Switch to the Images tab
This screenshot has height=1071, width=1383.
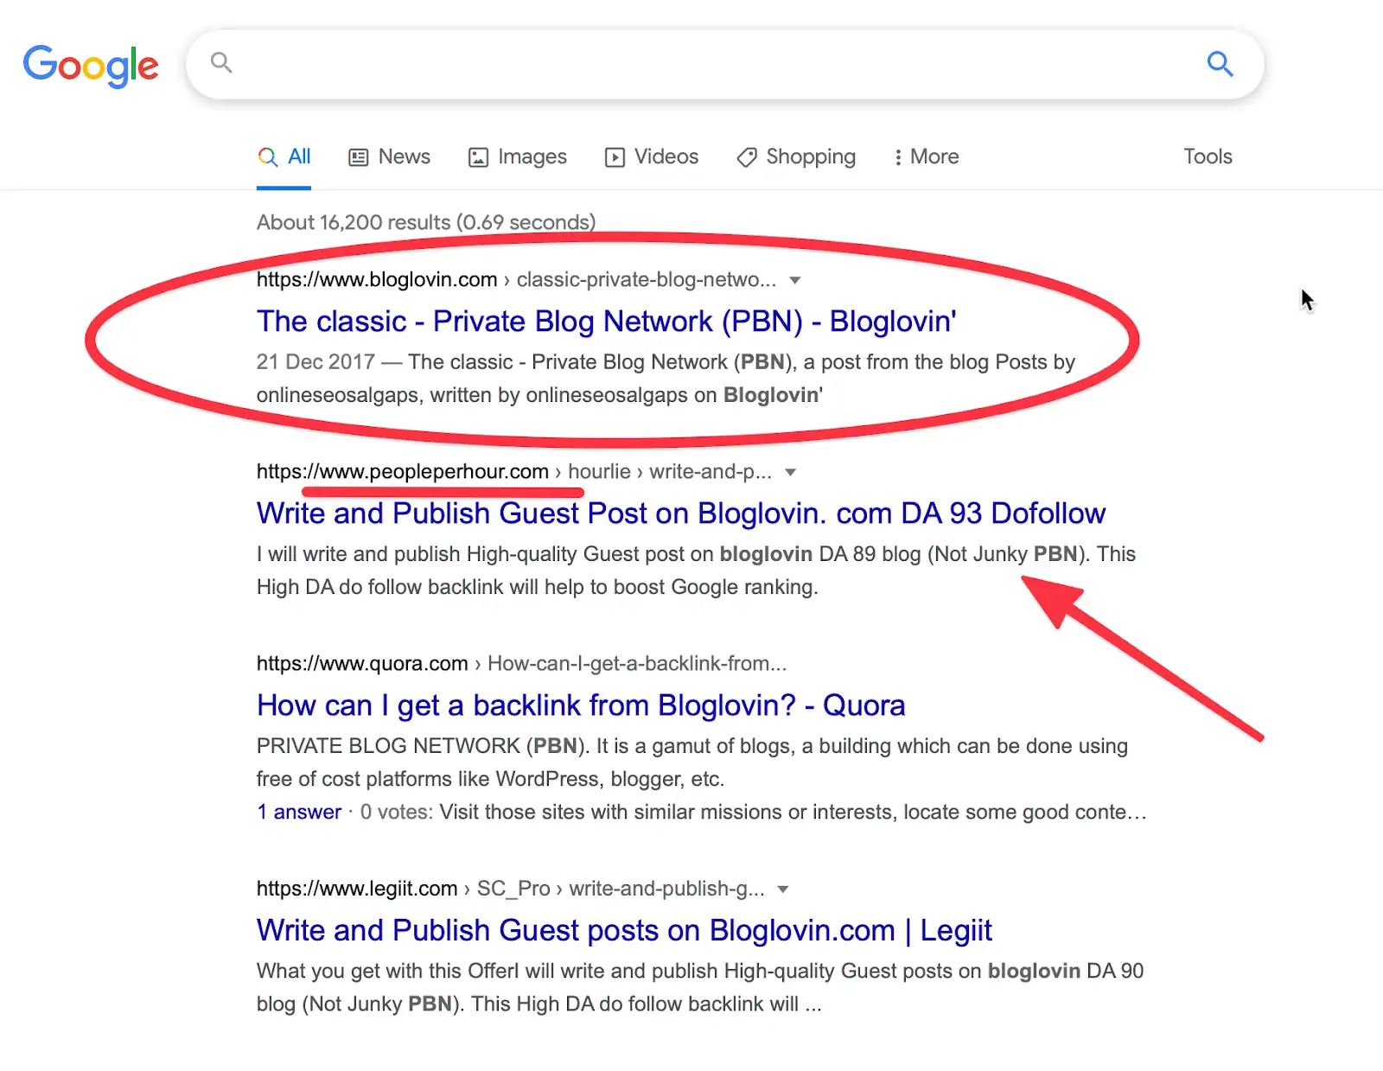pyautogui.click(x=517, y=156)
